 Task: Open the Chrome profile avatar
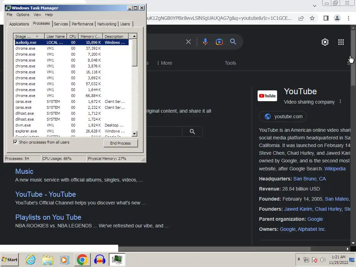pos(337,18)
